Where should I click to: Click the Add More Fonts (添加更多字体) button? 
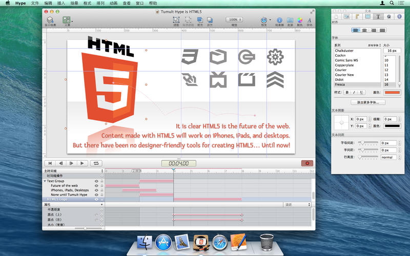pyautogui.click(x=368, y=102)
